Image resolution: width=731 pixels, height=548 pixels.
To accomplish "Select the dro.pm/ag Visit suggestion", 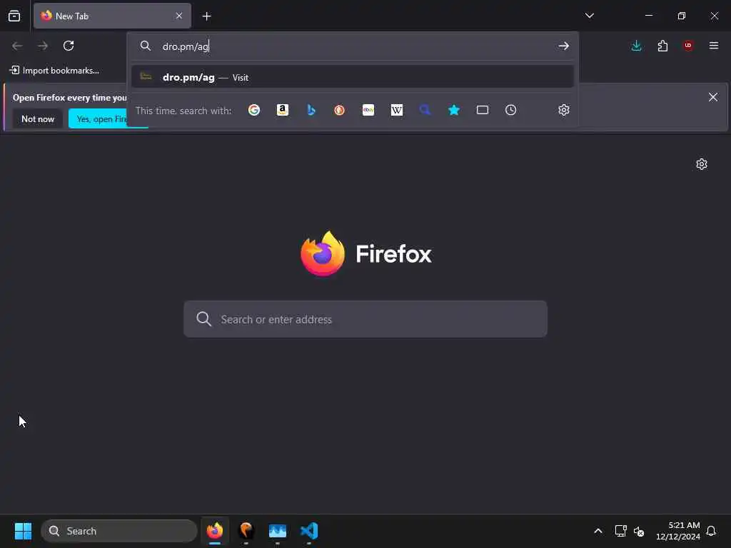I will click(x=353, y=77).
